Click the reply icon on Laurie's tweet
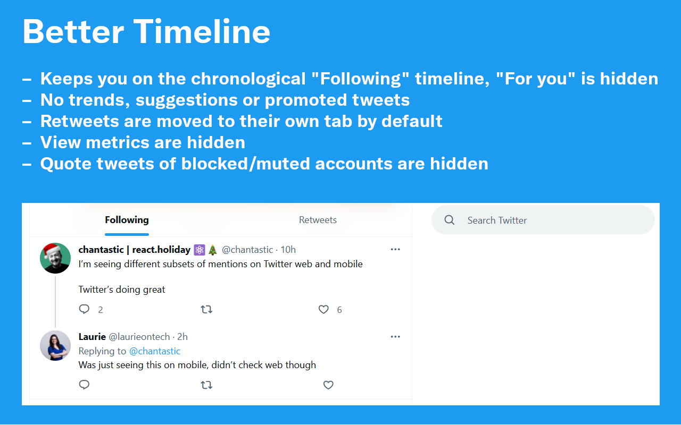The width and height of the screenshot is (681, 425). 84,385
